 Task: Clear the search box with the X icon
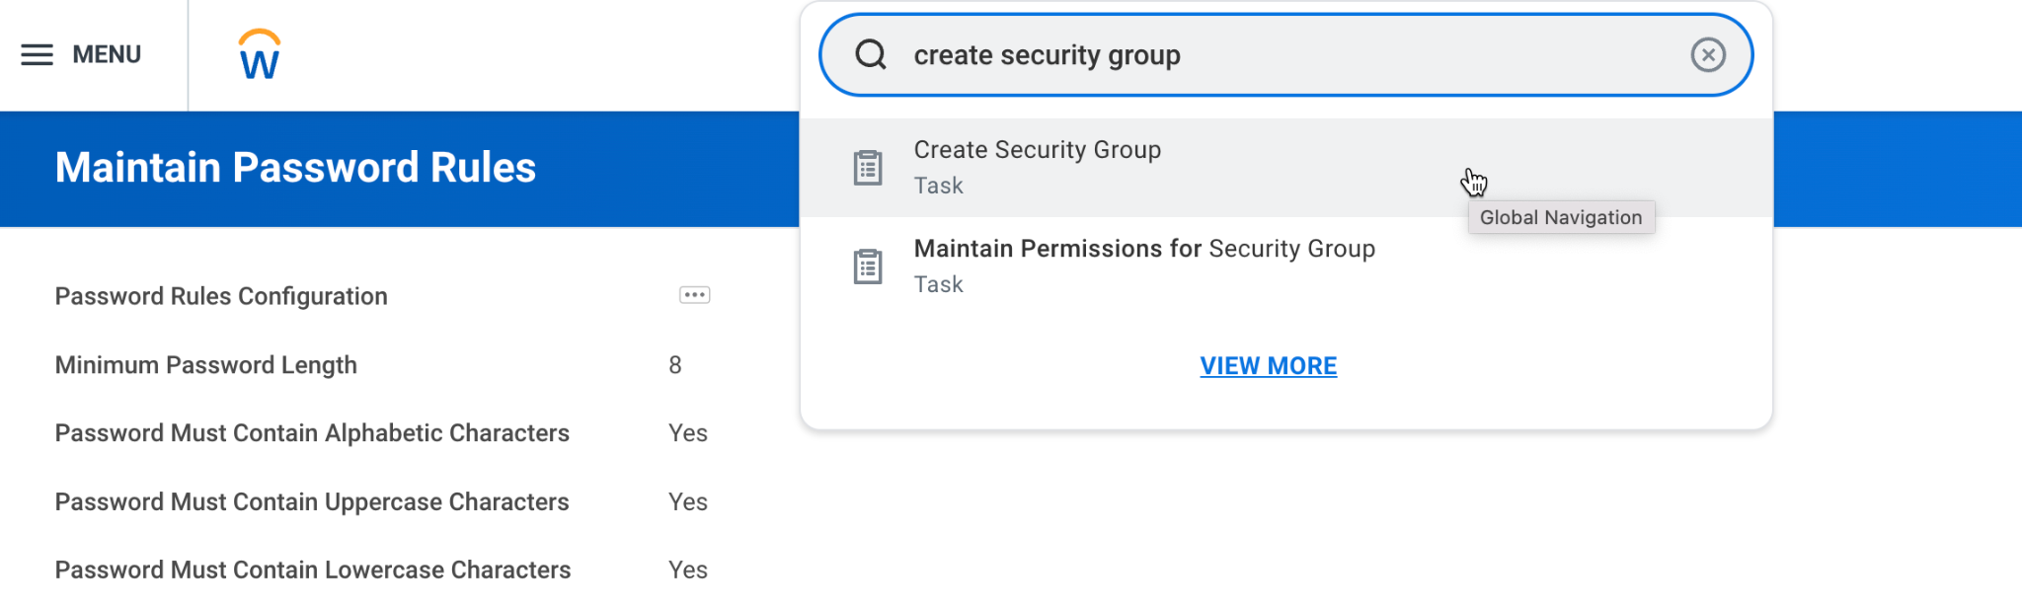pyautogui.click(x=1708, y=54)
